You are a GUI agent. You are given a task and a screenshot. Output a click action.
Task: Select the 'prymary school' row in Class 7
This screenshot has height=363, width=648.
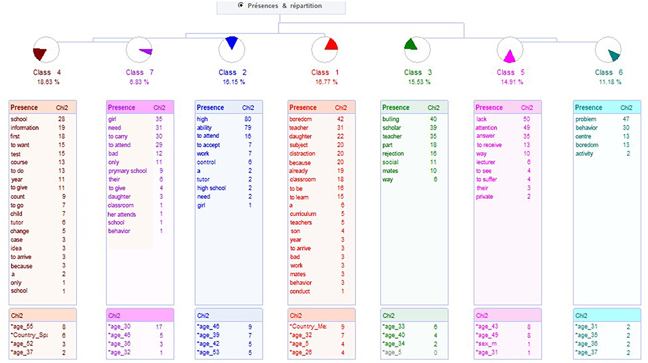click(140, 171)
